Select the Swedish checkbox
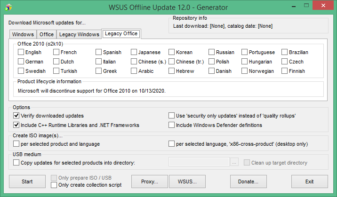Screen dimensions: 337x197 tap(21, 71)
